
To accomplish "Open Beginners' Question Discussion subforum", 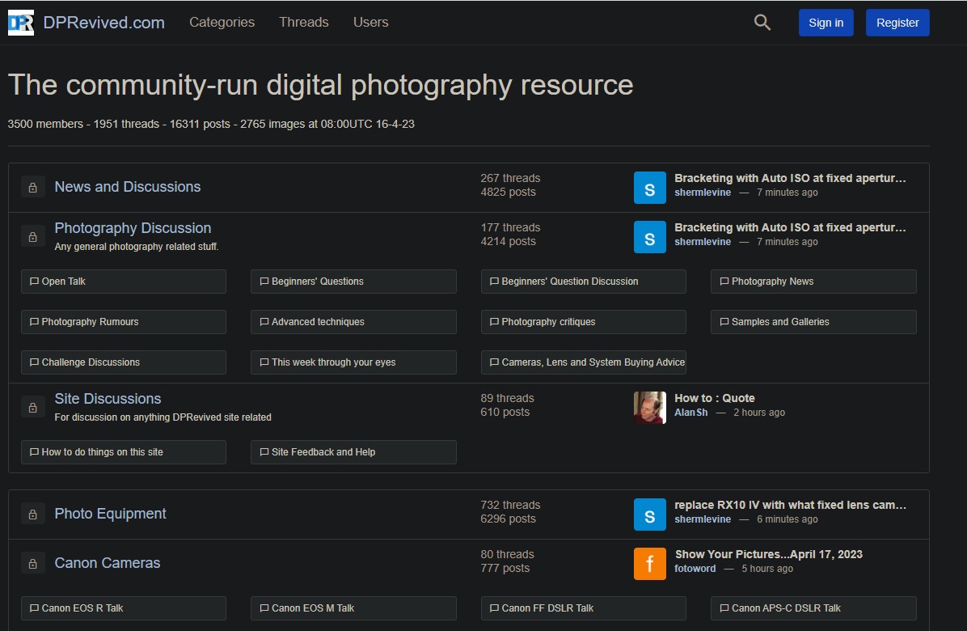I will (x=584, y=282).
